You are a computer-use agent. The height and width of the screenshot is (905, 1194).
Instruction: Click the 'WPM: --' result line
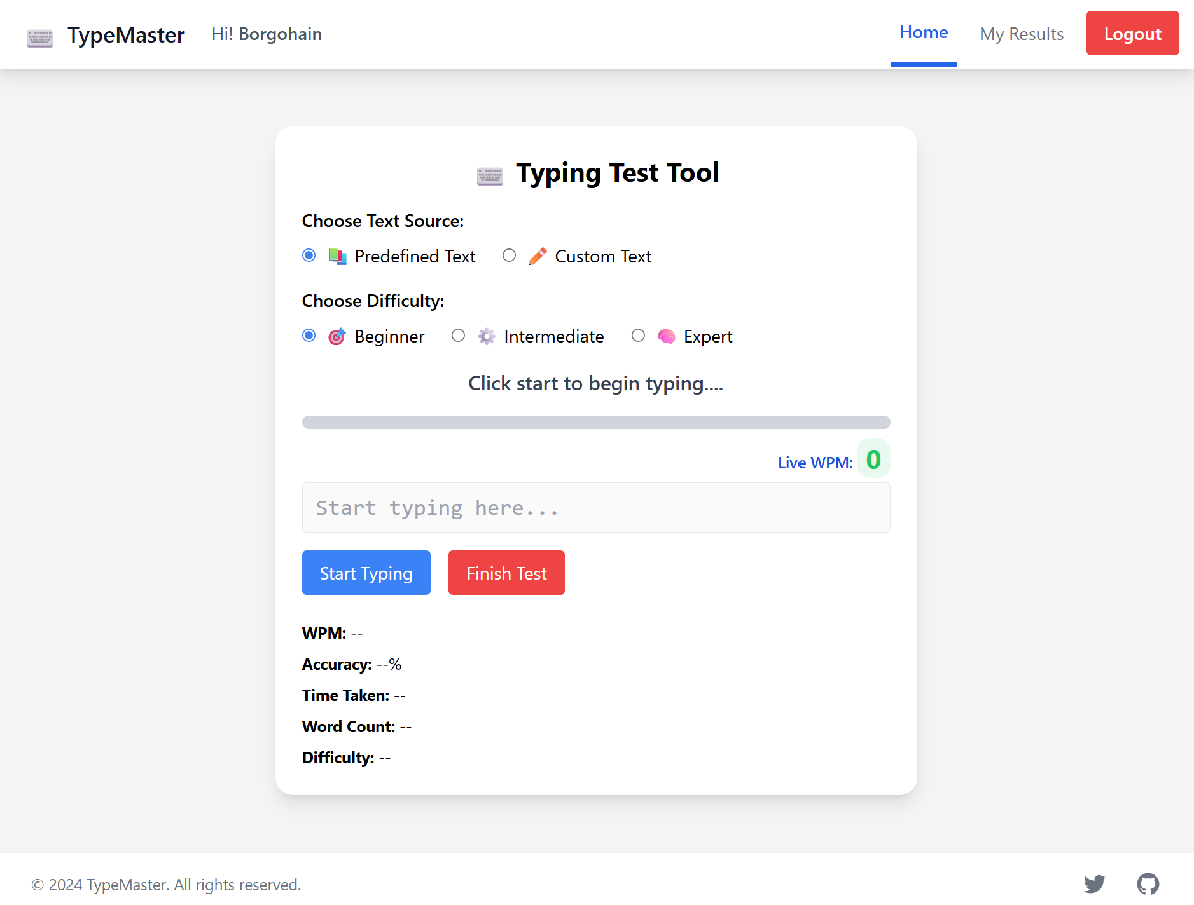pos(333,634)
